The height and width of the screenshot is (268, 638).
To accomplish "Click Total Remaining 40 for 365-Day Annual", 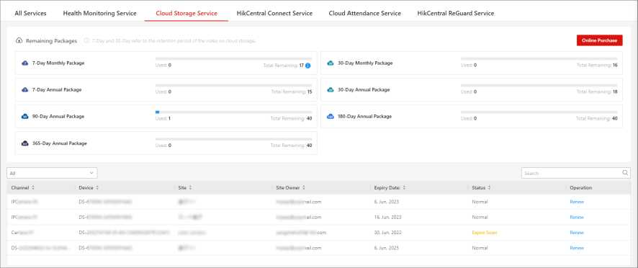I will click(292, 146).
